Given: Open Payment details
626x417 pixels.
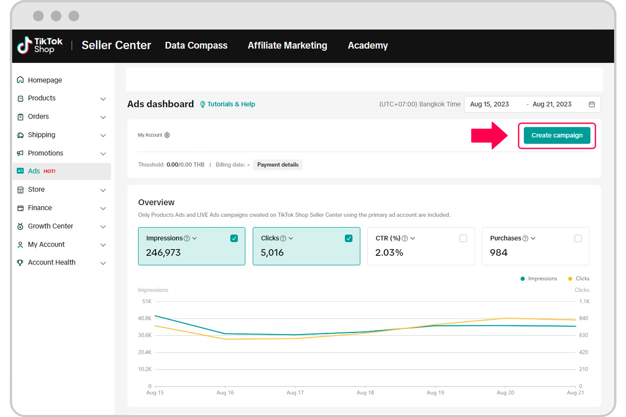Looking at the screenshot, I should [278, 164].
